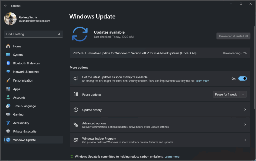Open Bluetooth & devices label
The image size is (256, 161).
[x=26, y=63]
